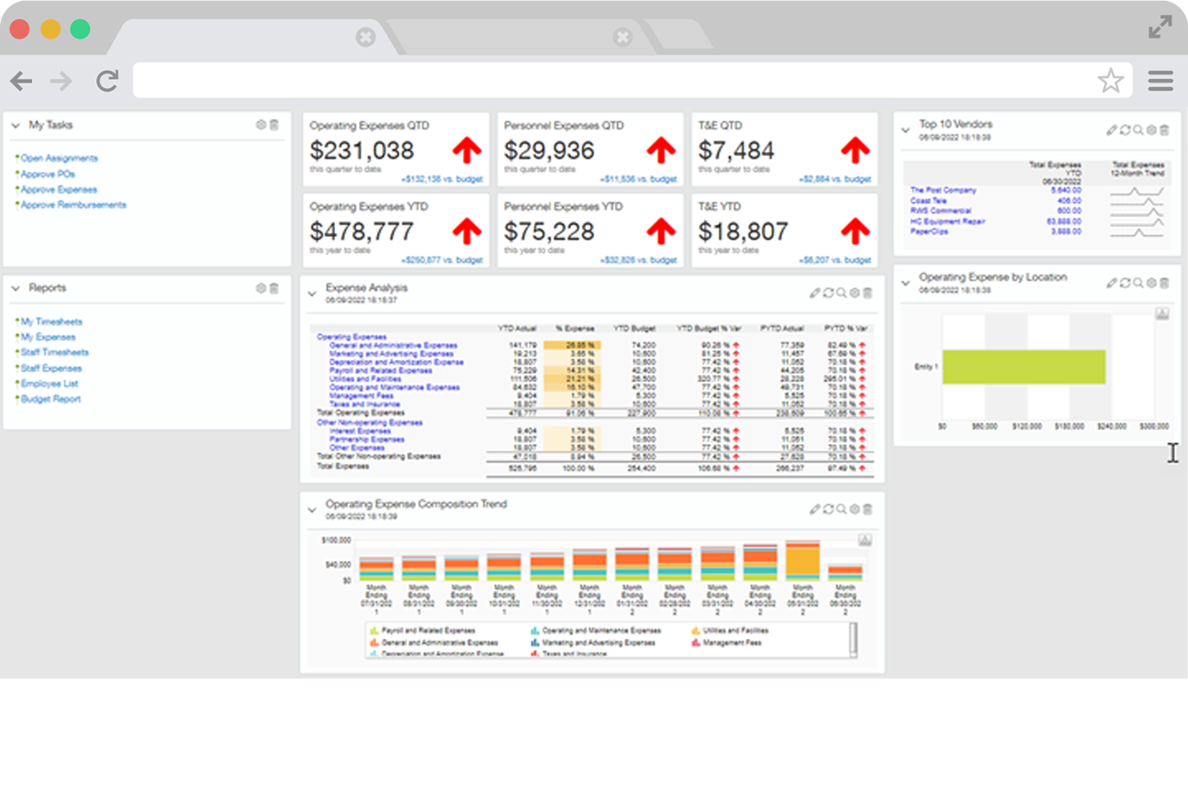1188x807 pixels.
Task: Delete the Reports panel with trash icon
Action: (274, 288)
